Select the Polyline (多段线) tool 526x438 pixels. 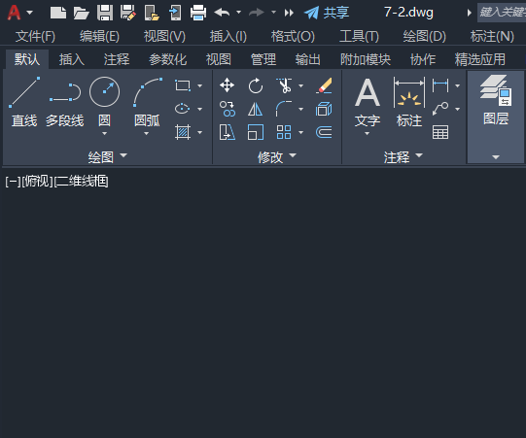click(65, 102)
